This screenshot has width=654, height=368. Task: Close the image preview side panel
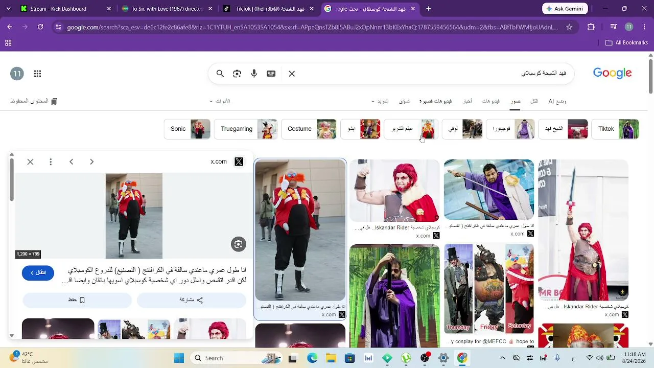(x=30, y=162)
